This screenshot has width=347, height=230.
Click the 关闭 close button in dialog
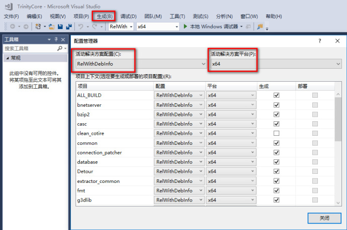pyautogui.click(x=324, y=218)
